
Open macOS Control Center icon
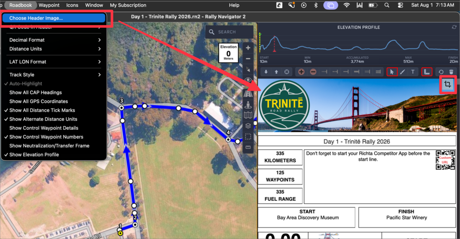[x=400, y=5]
